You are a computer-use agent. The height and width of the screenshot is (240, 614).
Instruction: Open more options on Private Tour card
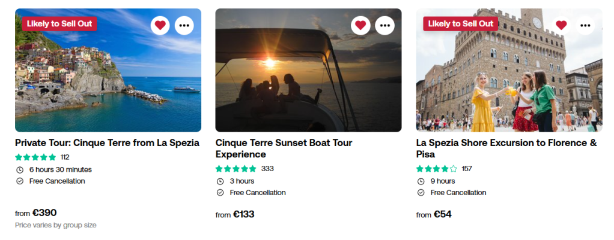click(184, 25)
